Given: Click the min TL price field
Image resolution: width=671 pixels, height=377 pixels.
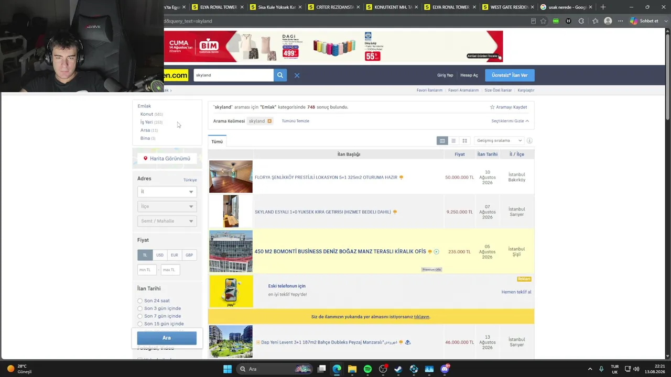Looking at the screenshot, I should (146, 270).
